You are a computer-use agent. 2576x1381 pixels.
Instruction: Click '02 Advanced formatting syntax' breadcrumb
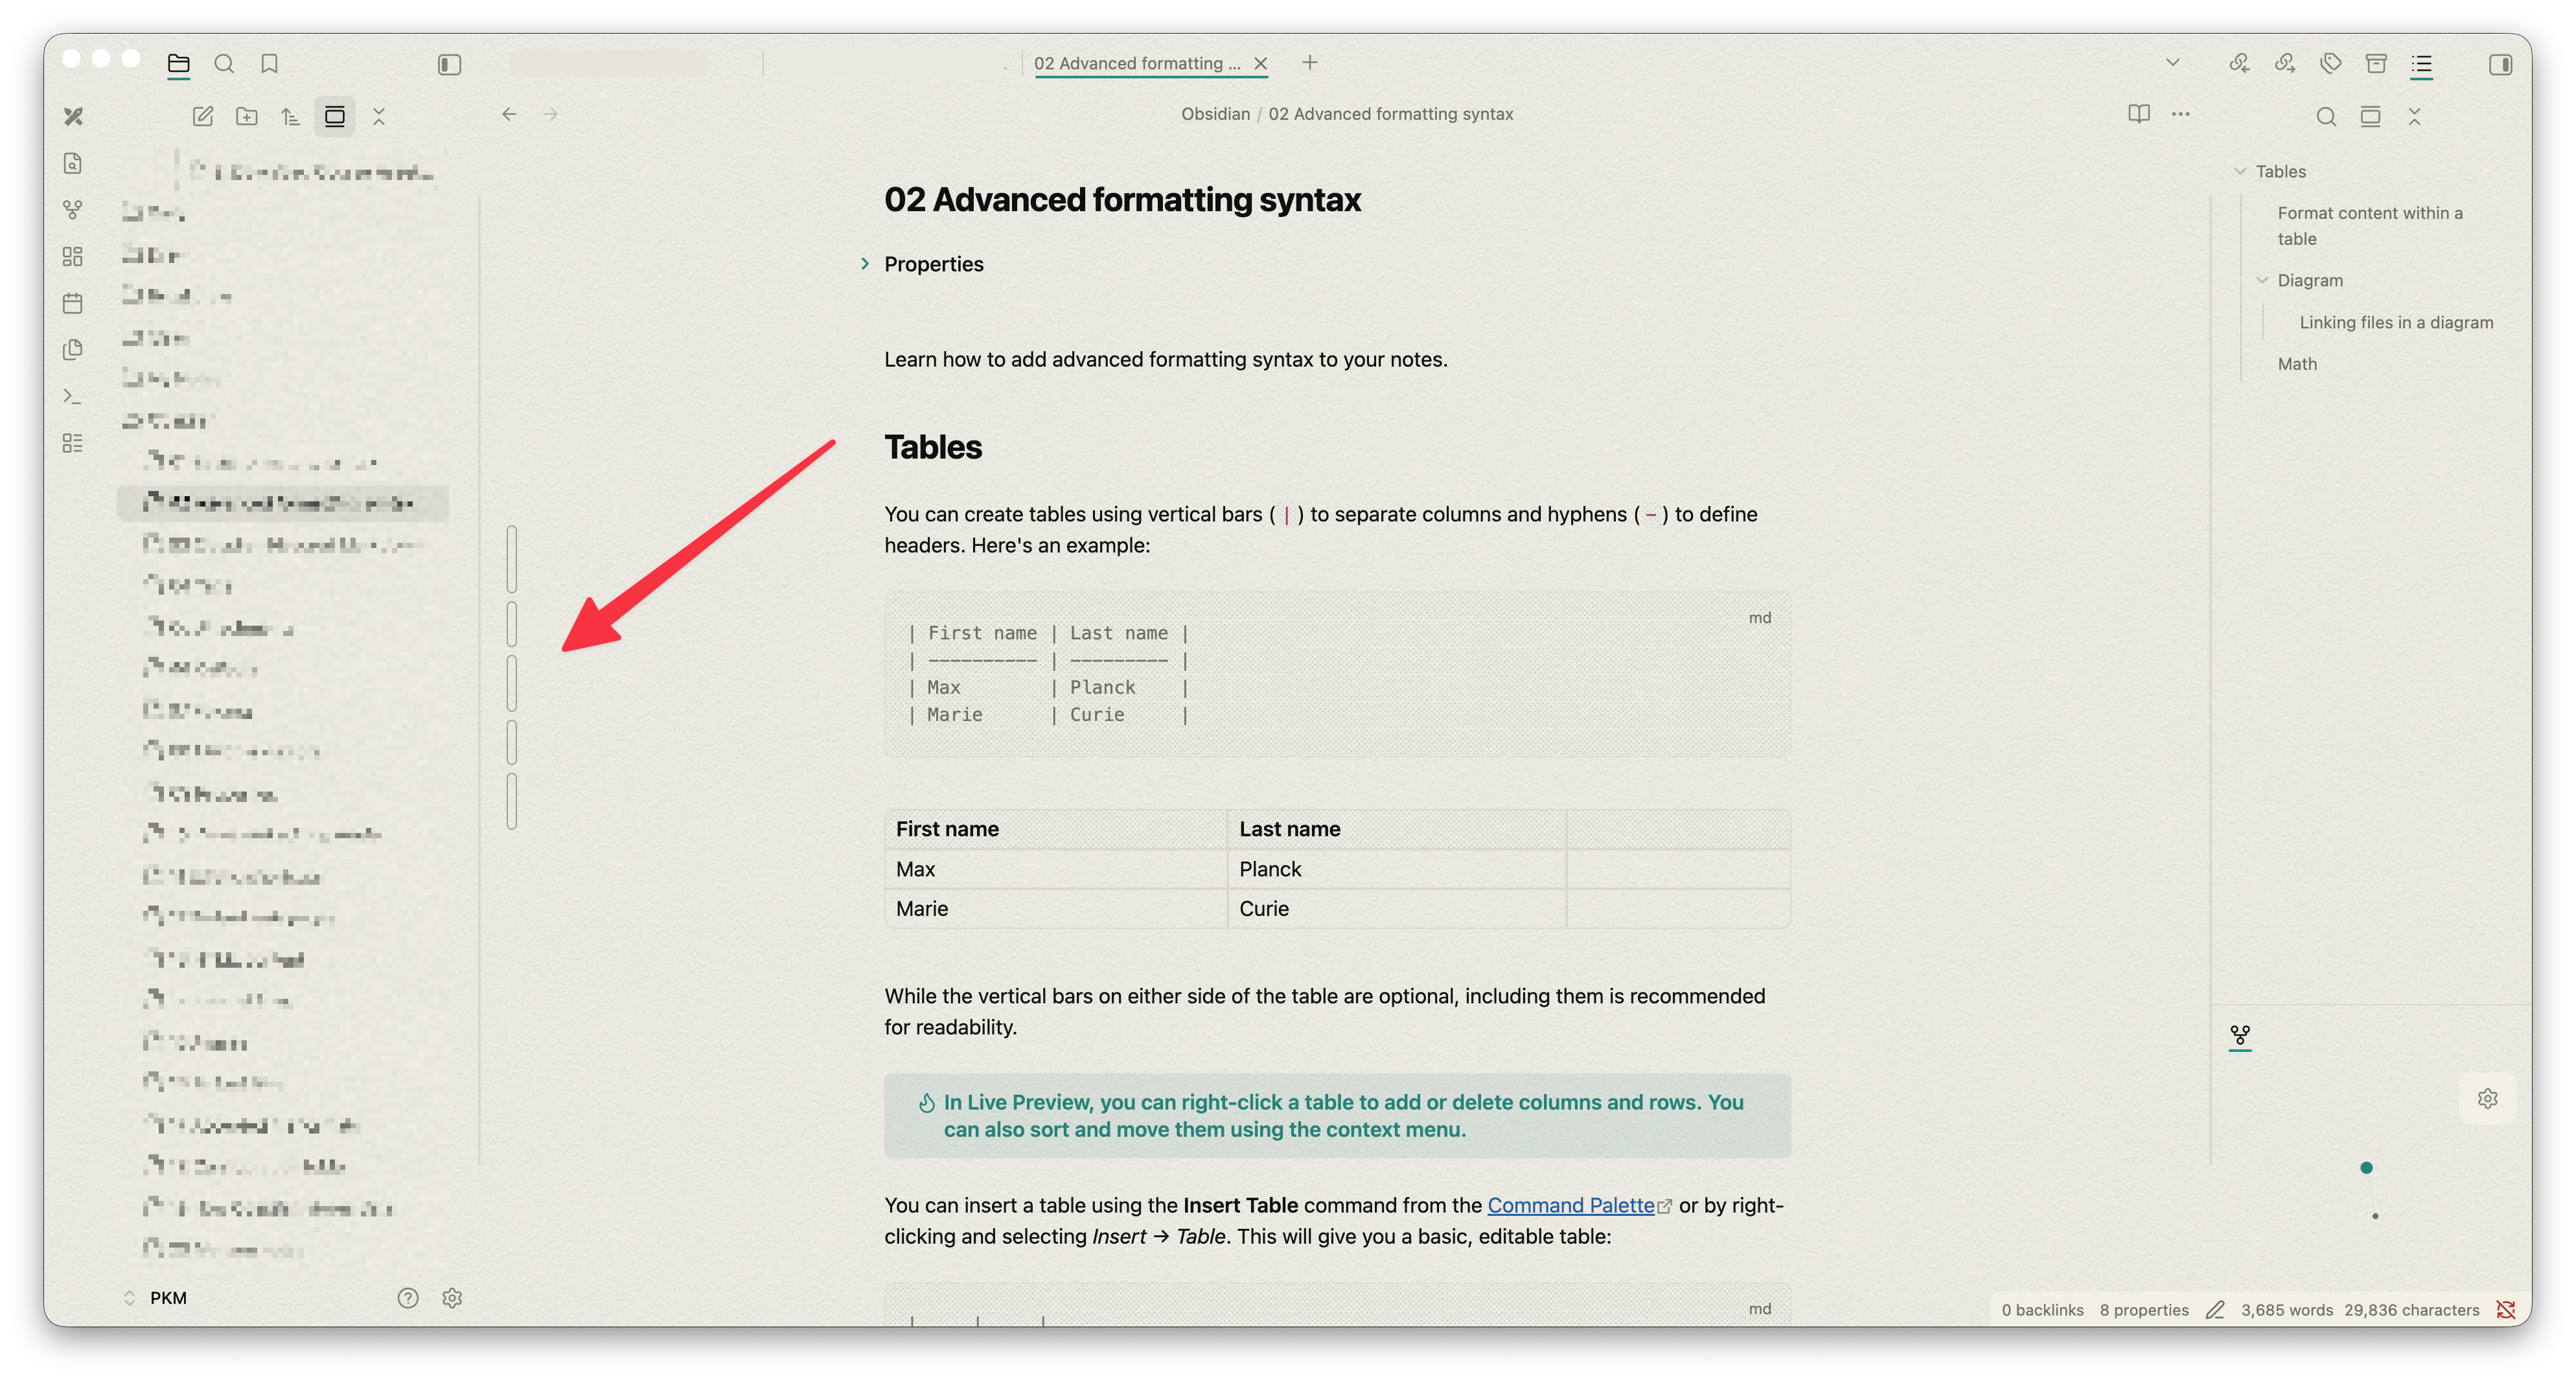coord(1390,114)
